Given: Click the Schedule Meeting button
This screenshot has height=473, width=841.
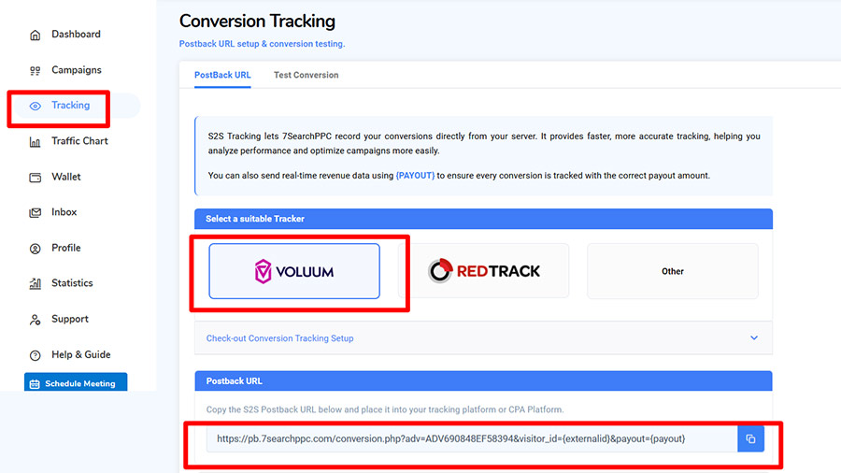Looking at the screenshot, I should [76, 383].
